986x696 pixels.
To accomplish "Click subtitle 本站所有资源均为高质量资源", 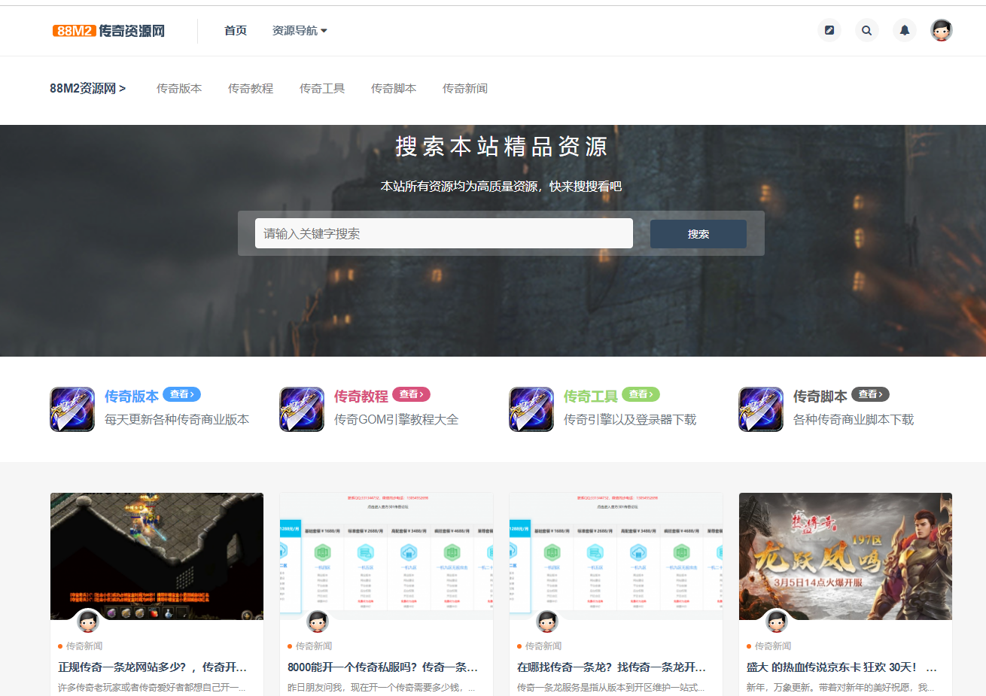I will coord(501,187).
